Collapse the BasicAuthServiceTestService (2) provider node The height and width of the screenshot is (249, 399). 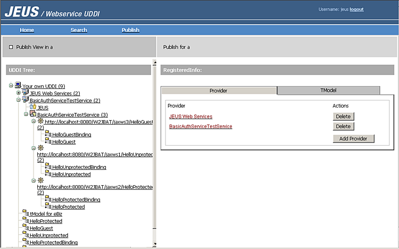click(18, 99)
